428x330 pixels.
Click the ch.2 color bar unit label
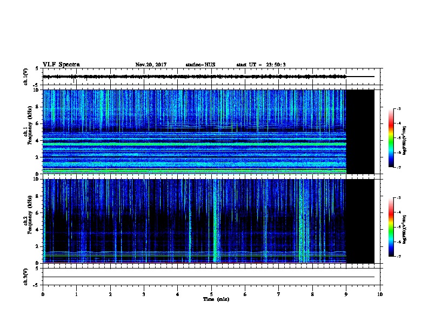click(x=405, y=229)
